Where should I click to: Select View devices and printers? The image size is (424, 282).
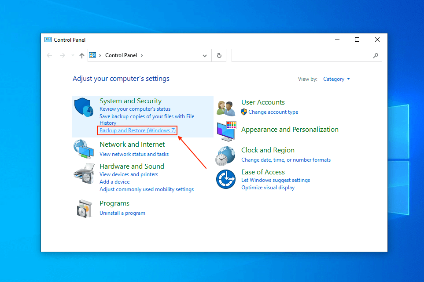[x=129, y=174]
